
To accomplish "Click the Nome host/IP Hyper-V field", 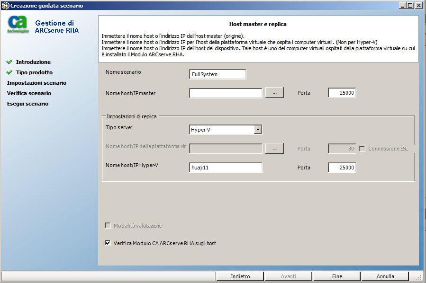I will coord(226,168).
